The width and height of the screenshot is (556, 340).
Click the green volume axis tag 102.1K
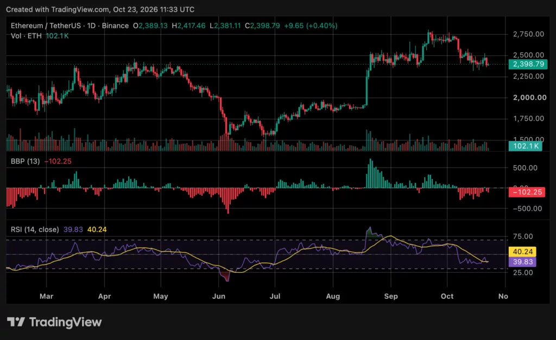[525, 146]
